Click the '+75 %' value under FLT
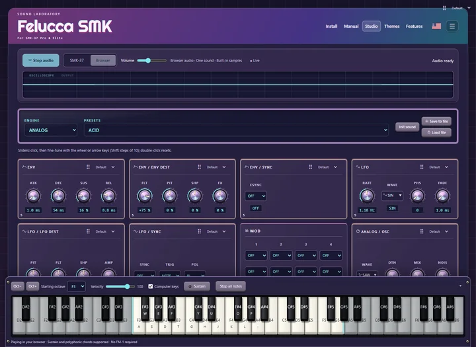Viewport: 476px width, 347px height. 145,210
